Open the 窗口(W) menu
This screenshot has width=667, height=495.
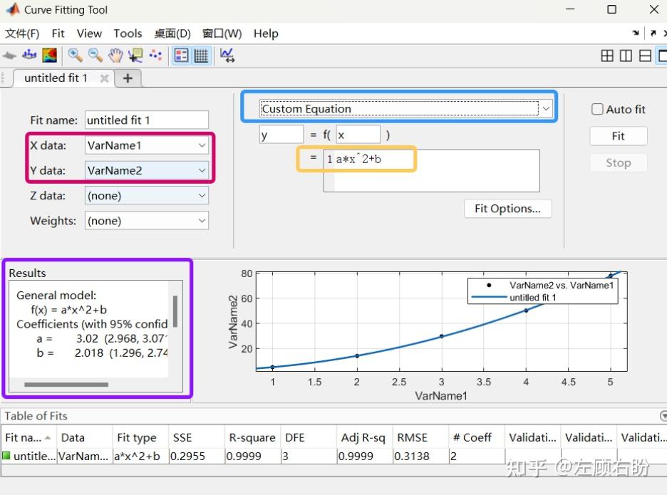tap(222, 33)
